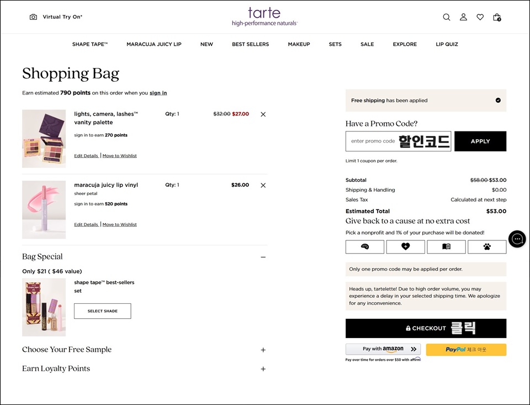The image size is (530, 405).
Task: Remove maracuja juicy lip vinyl from bag
Action: 263,186
